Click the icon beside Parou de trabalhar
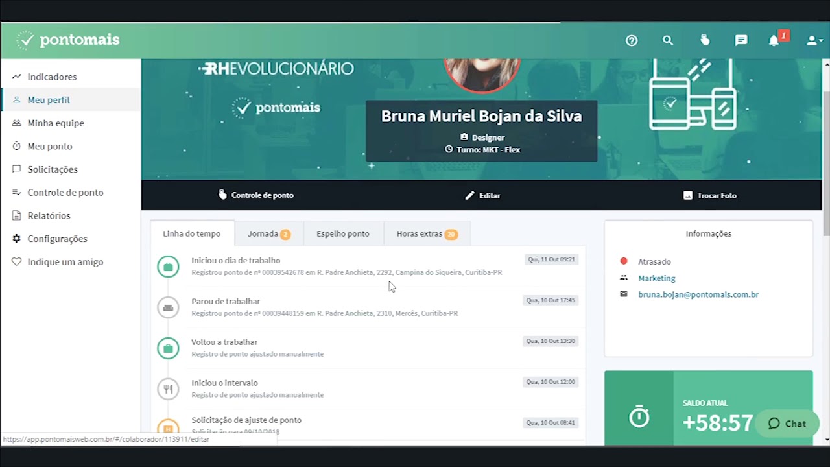Image resolution: width=830 pixels, height=467 pixels. coord(168,307)
